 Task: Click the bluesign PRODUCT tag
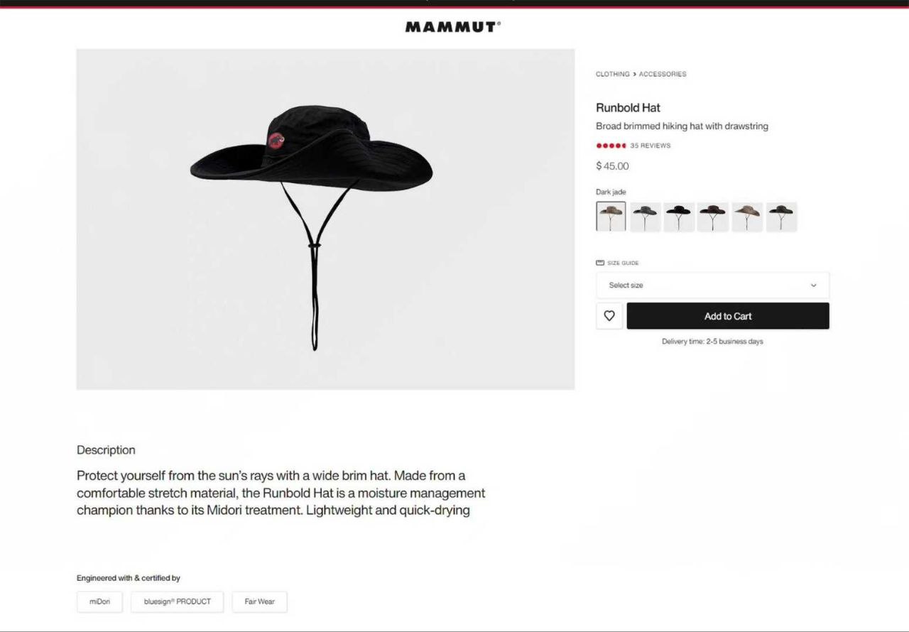pos(178,601)
